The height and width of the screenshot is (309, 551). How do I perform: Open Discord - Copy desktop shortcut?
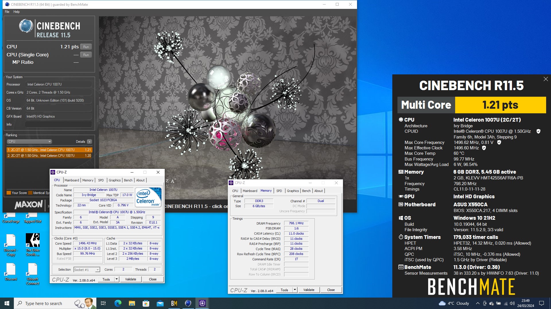pos(11,245)
